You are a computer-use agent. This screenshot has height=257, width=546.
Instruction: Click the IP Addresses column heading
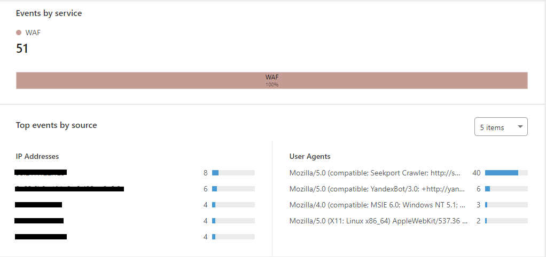37,156
